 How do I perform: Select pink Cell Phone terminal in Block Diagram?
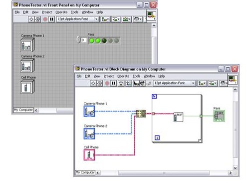89,155
